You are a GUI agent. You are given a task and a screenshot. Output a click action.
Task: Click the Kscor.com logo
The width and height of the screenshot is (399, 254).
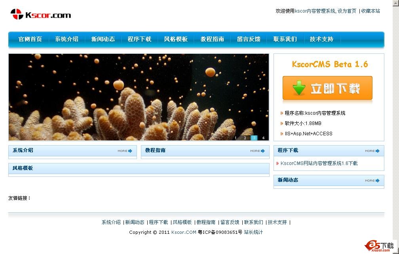click(40, 15)
